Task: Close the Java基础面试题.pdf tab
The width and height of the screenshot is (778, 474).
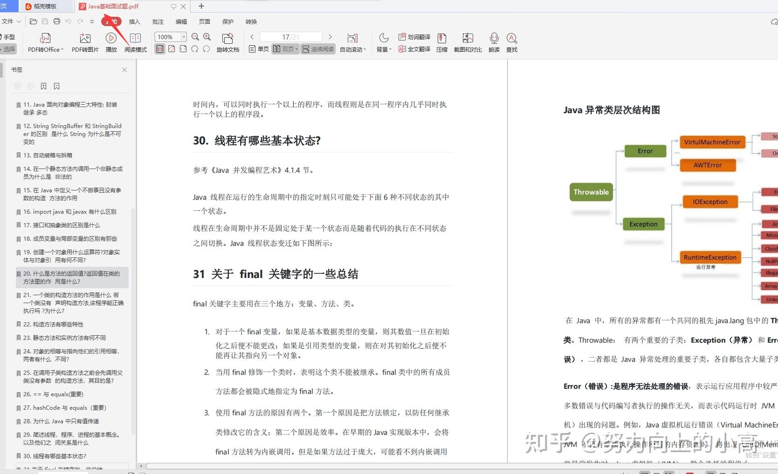Action: (x=183, y=7)
